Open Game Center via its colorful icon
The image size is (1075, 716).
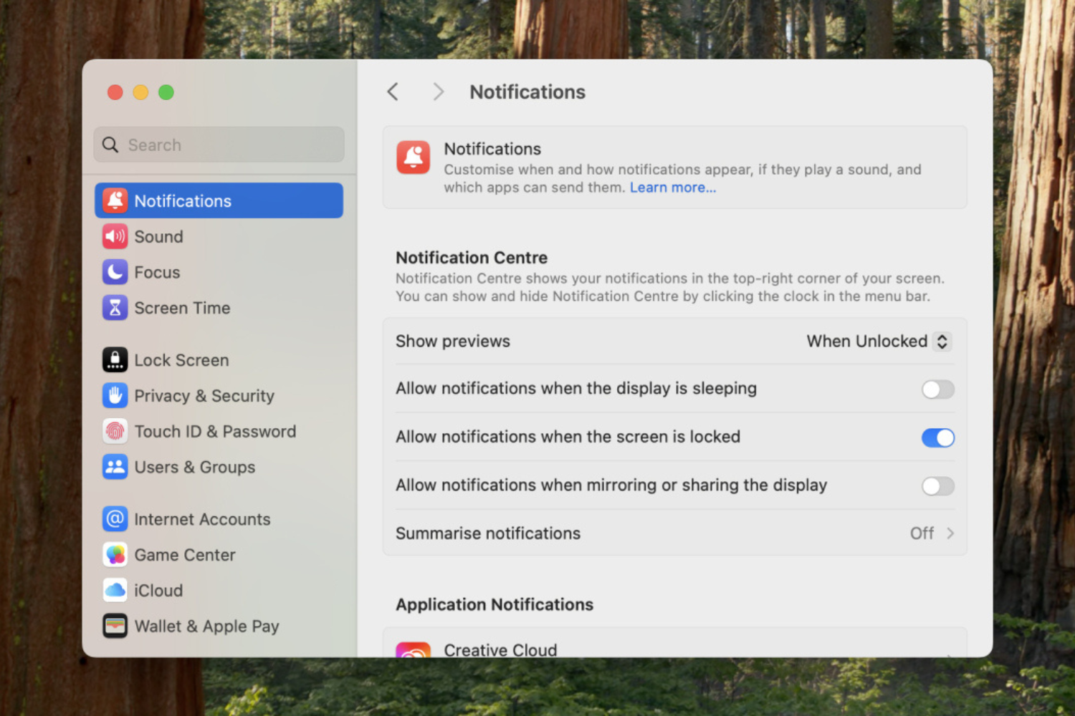[115, 555]
